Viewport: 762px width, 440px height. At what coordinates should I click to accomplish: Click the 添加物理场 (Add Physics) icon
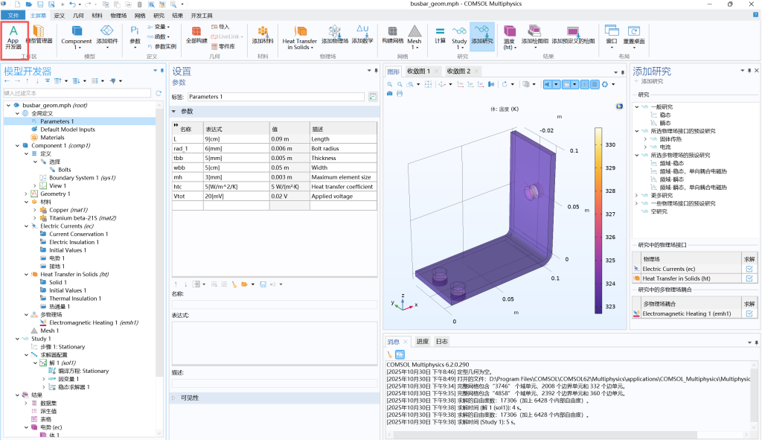(336, 34)
